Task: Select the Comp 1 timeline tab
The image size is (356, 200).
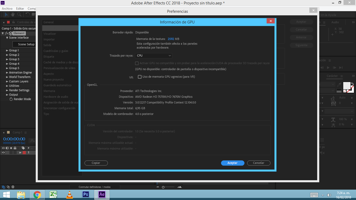Action: coord(17,133)
